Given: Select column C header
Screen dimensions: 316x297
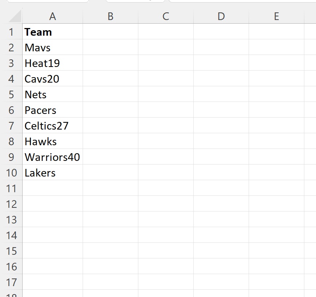Looking at the screenshot, I should (x=166, y=16).
